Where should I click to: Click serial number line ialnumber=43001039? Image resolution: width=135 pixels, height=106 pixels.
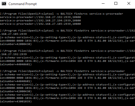(x=16, y=102)
